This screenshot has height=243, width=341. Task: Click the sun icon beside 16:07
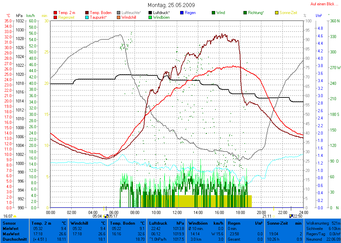pyautogui.click(x=15, y=216)
